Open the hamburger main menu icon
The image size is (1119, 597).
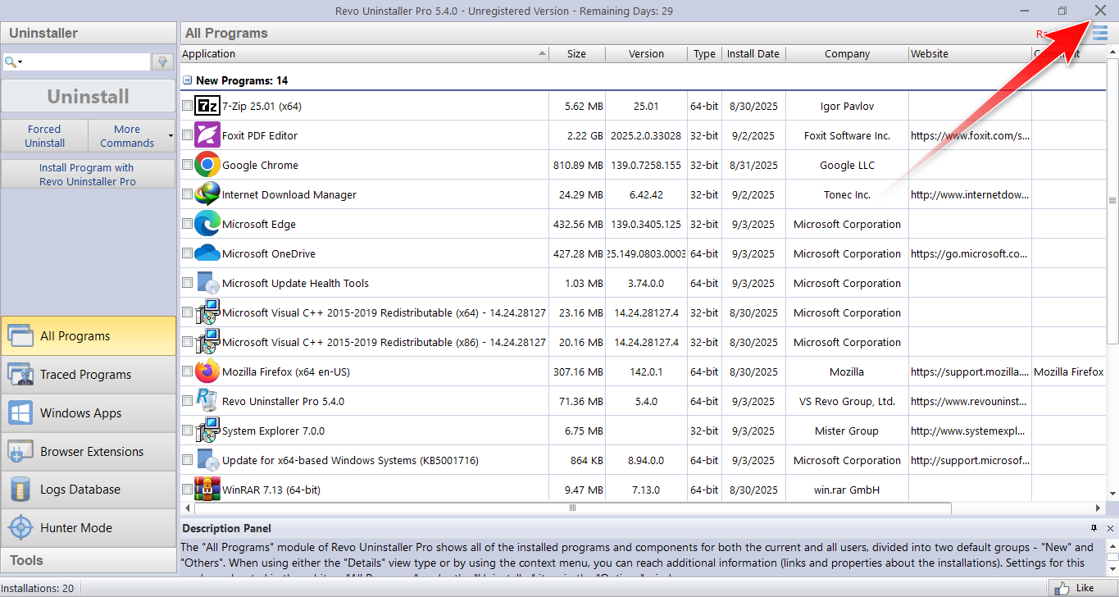tap(1100, 33)
